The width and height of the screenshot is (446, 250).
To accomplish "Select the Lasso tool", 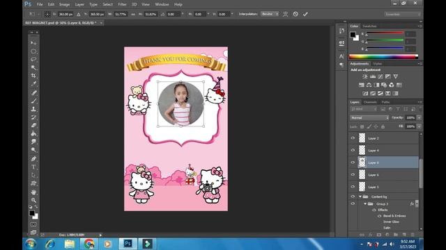I will [x=33, y=59].
